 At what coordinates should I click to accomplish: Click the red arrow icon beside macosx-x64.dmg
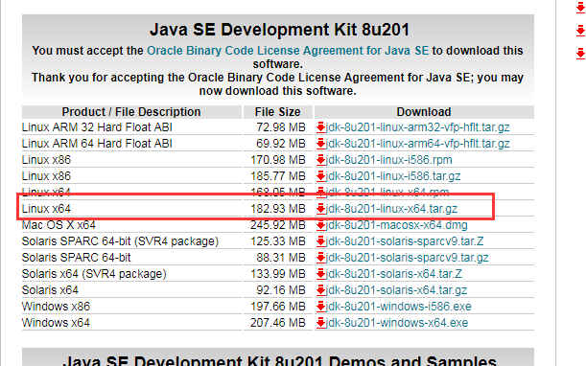[x=320, y=225]
